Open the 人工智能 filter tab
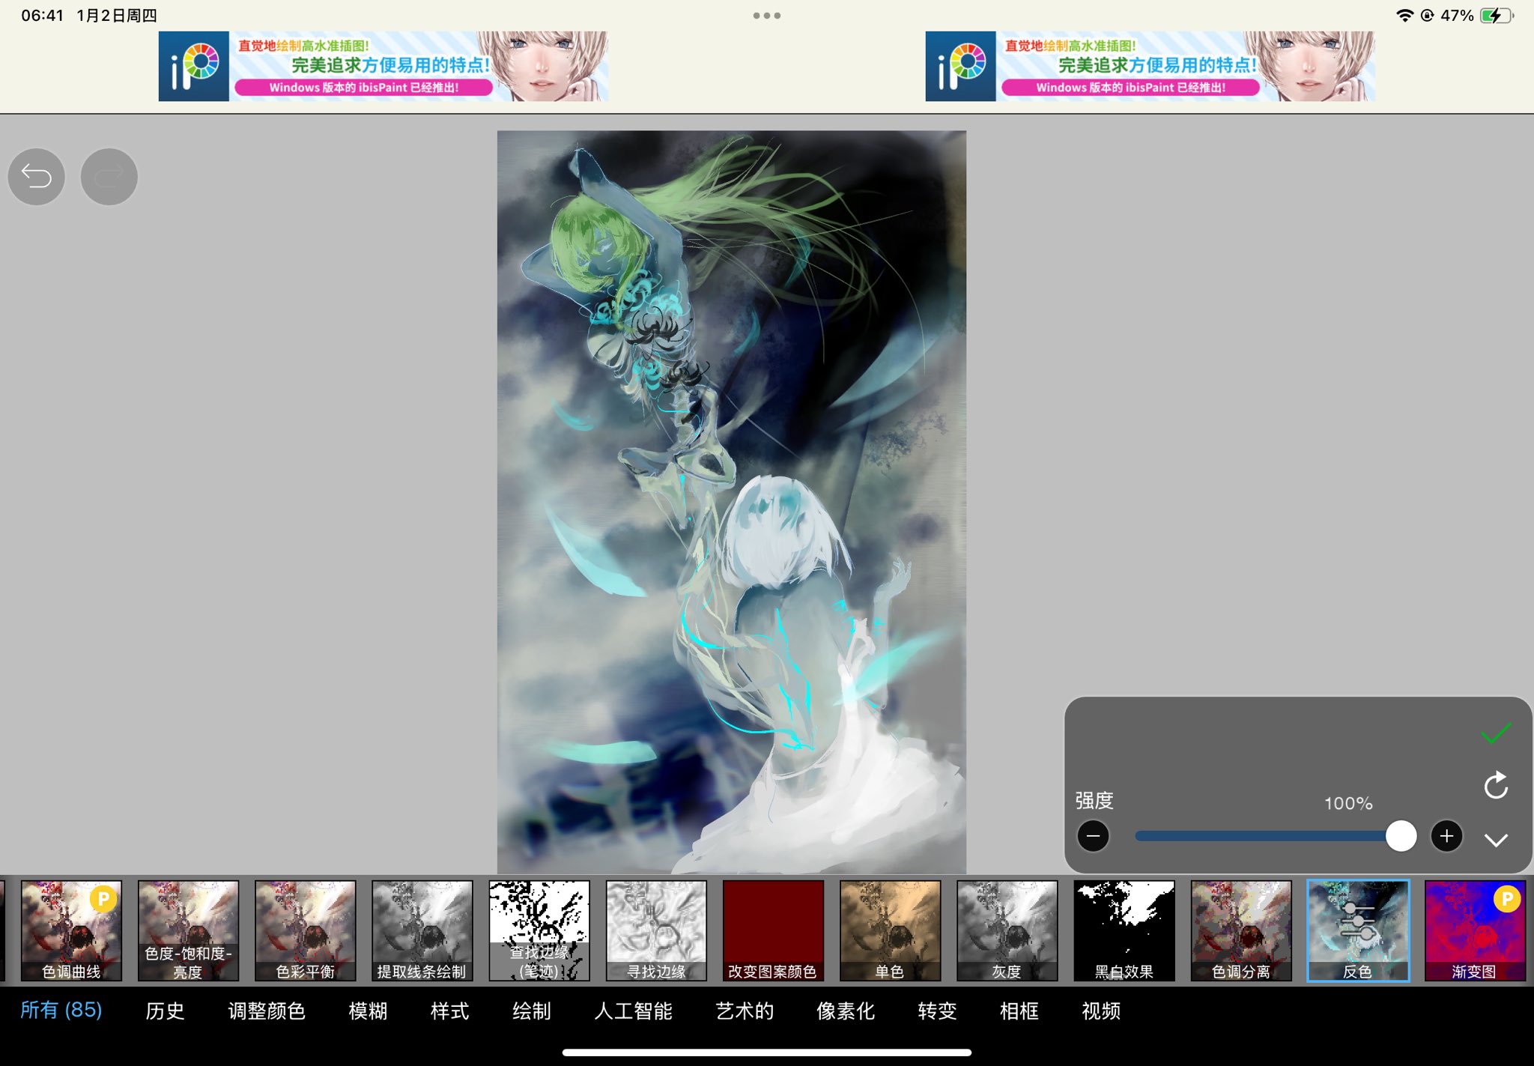The width and height of the screenshot is (1534, 1066). pyautogui.click(x=633, y=1011)
